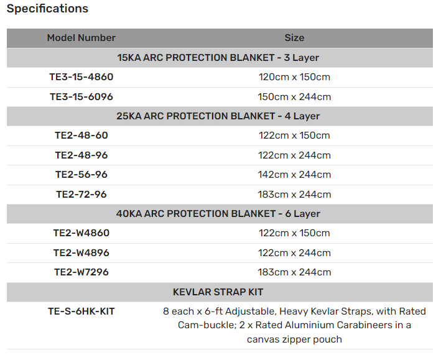Select model TE3-15-6096
The image size is (441, 355).
point(81,97)
